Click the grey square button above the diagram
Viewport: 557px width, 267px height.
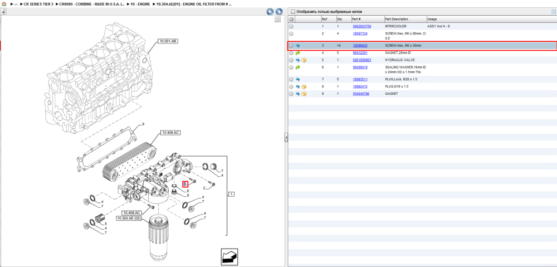[x=278, y=20]
